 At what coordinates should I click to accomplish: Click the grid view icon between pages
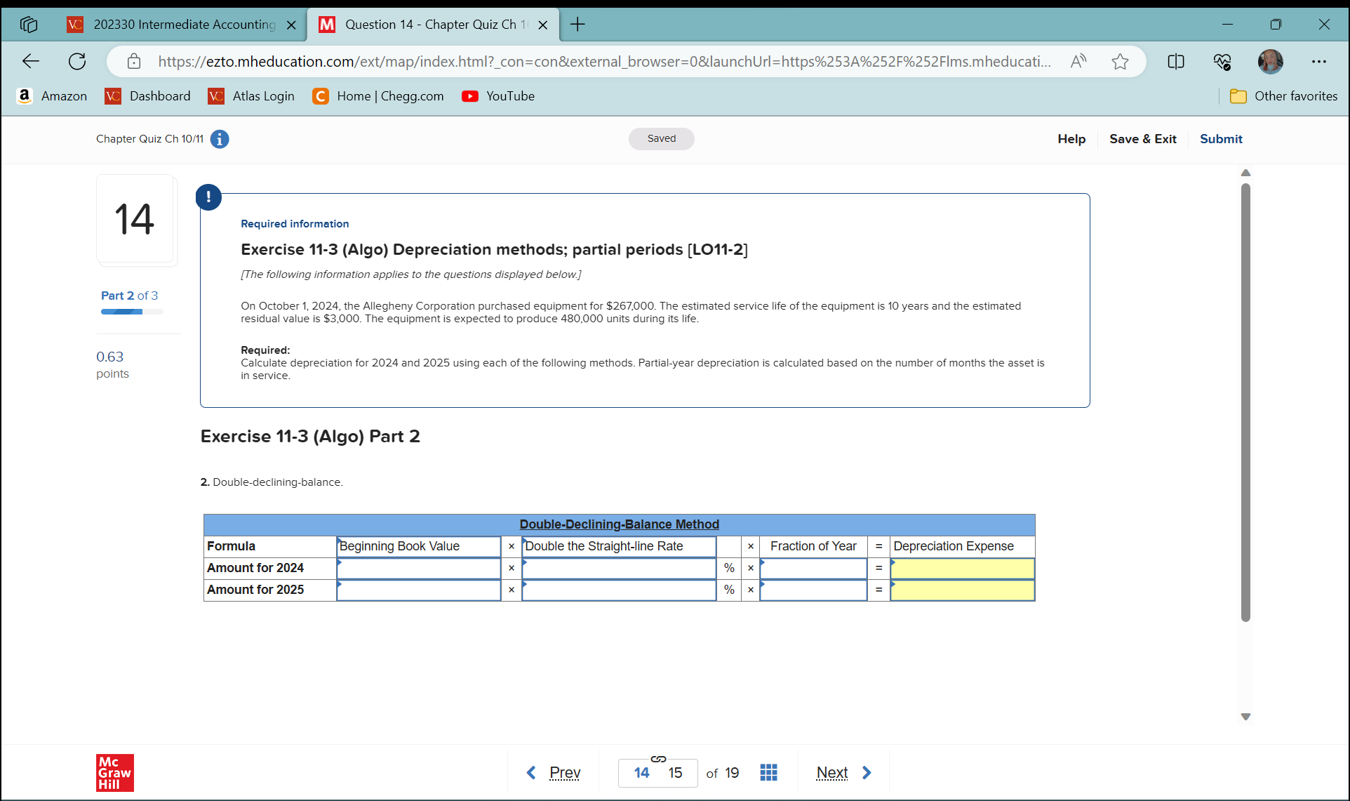pos(769,772)
